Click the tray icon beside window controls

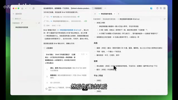tap(22, 8)
